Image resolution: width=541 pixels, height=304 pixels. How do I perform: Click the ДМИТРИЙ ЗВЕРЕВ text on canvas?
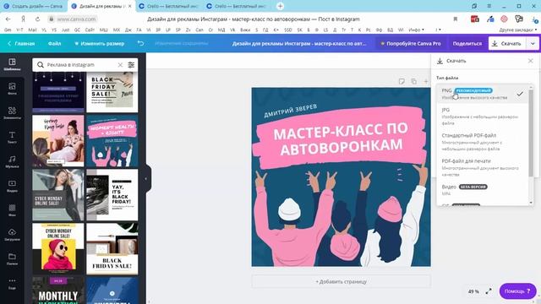pos(290,111)
